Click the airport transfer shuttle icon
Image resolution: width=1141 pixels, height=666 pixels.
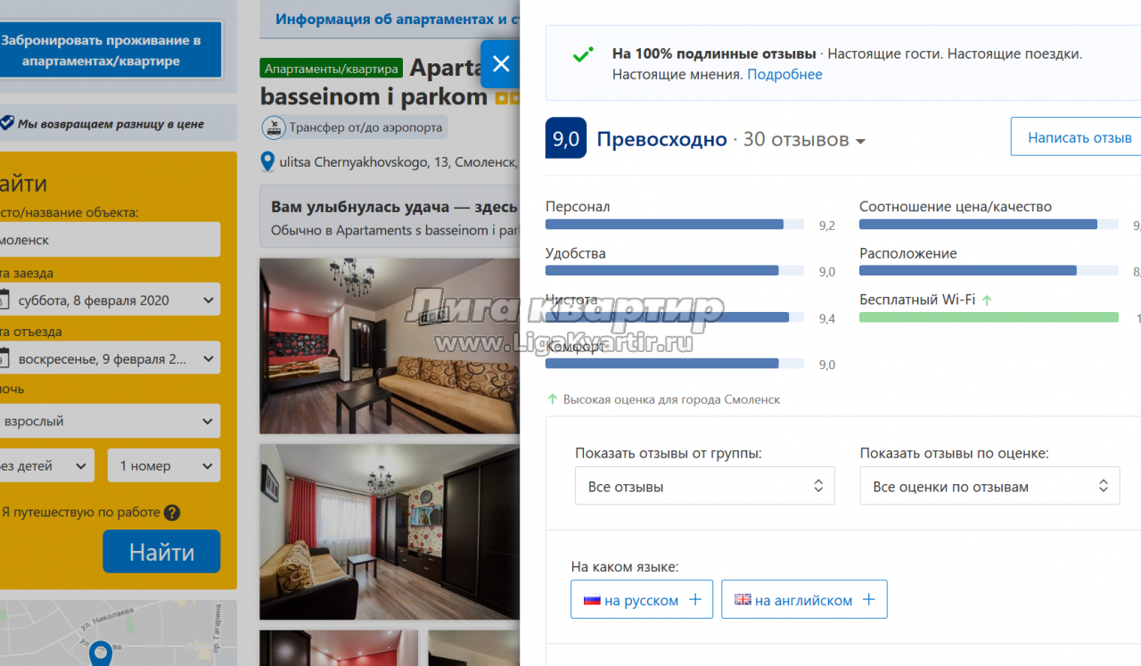click(274, 127)
